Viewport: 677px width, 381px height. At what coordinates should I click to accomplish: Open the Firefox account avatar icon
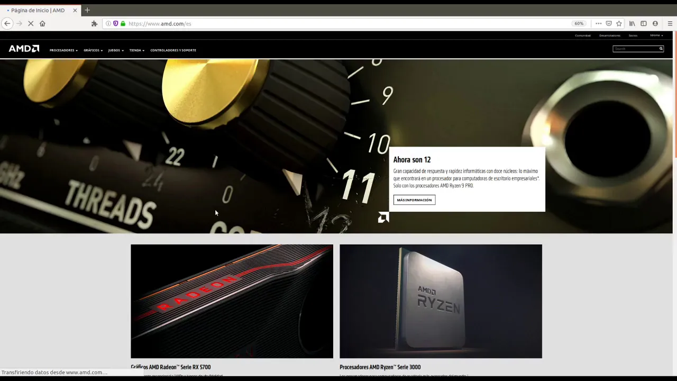point(655,23)
